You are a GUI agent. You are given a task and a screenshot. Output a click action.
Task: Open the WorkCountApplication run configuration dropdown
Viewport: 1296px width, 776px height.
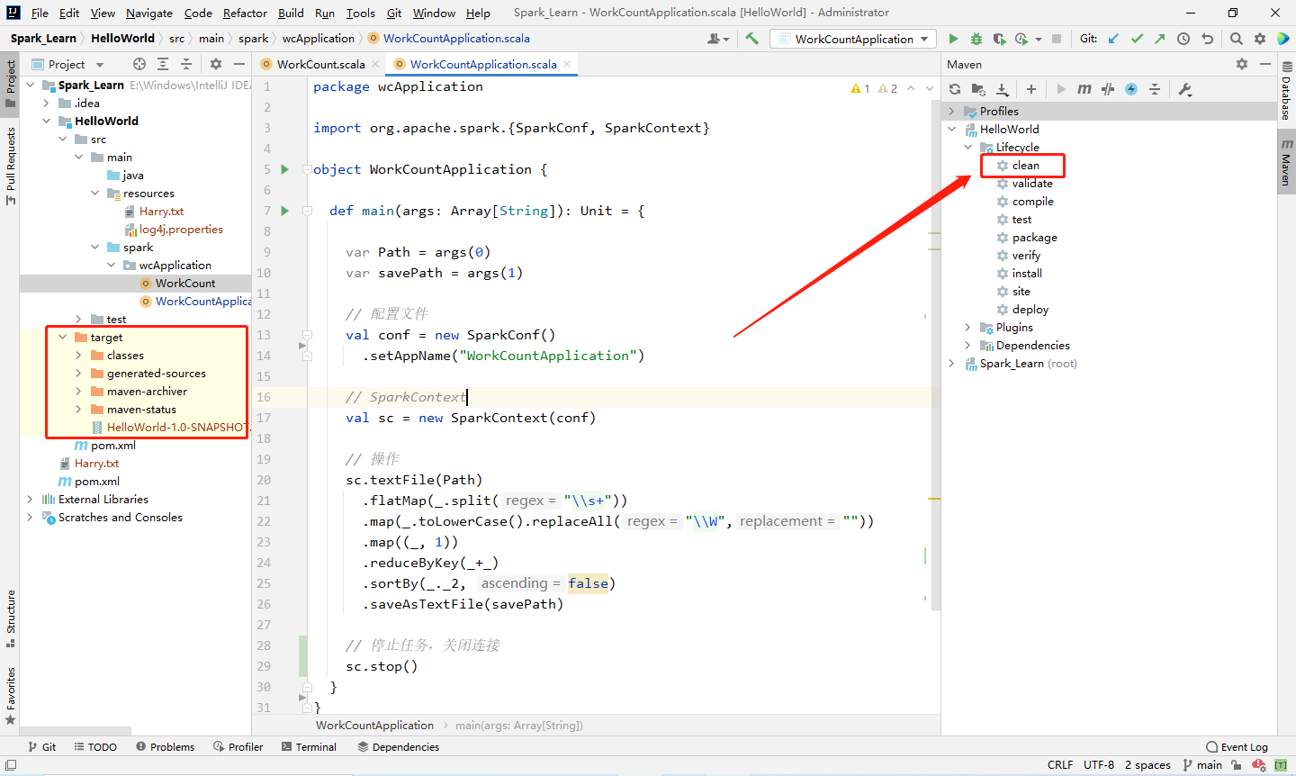[x=851, y=39]
